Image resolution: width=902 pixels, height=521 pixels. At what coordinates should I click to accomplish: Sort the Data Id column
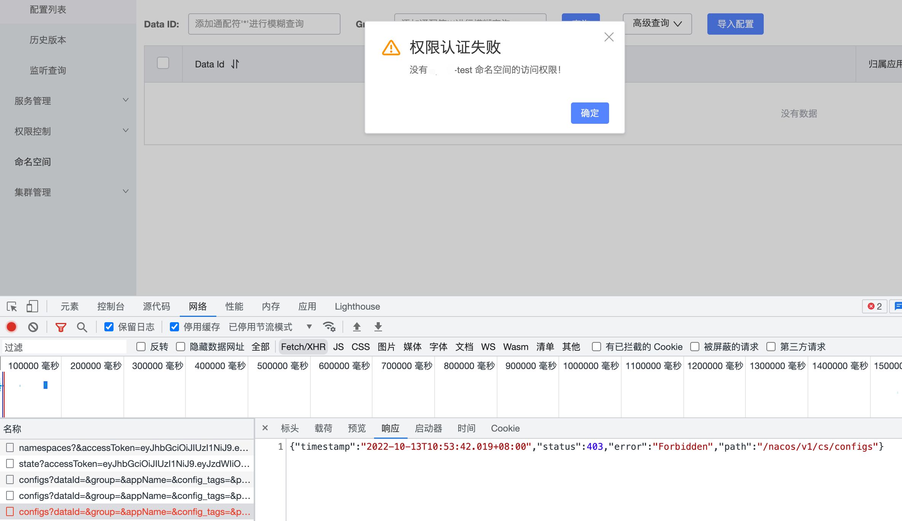[x=235, y=64]
